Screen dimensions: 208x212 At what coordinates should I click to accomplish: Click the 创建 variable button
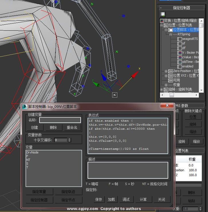tap(35, 127)
